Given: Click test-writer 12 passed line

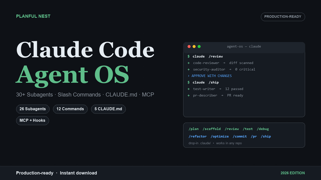Looking at the screenshot, I should (215, 89).
